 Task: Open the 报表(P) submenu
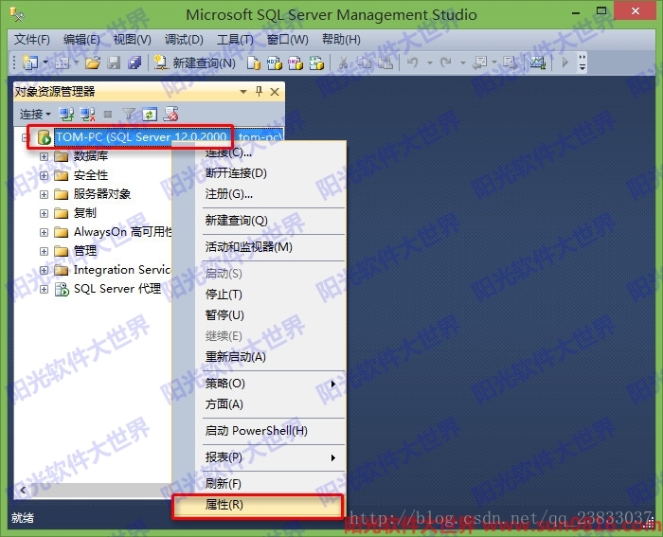[x=260, y=457]
